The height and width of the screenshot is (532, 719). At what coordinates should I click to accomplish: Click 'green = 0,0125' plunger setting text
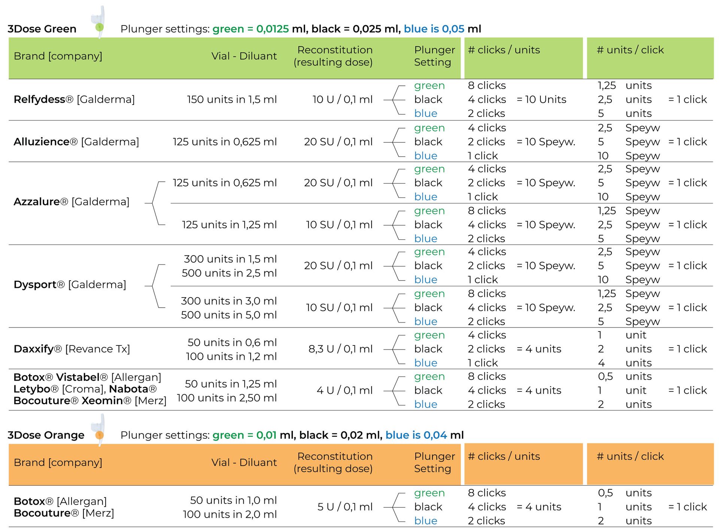pyautogui.click(x=251, y=29)
